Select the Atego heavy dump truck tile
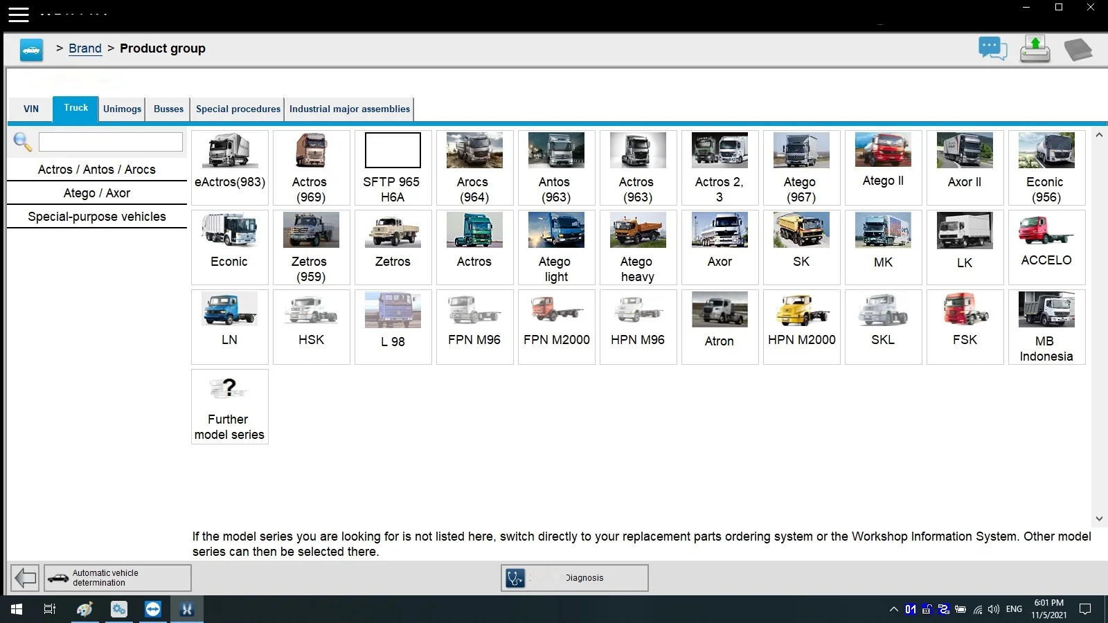 pyautogui.click(x=638, y=247)
